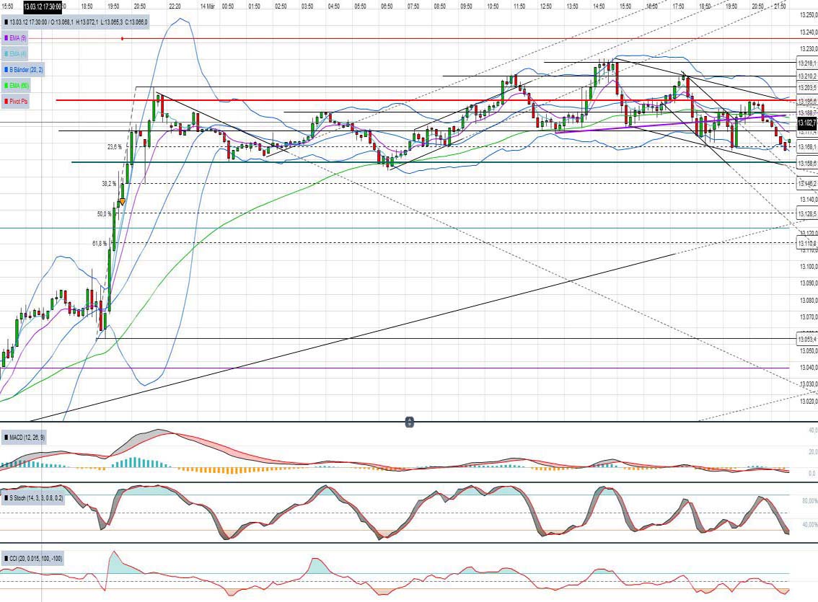Click the 13.203,5 price line label
The image size is (818, 602).
coord(807,87)
